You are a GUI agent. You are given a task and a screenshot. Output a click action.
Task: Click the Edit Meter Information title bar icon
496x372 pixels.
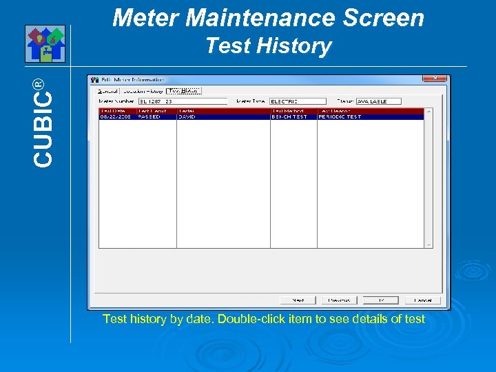(x=94, y=80)
